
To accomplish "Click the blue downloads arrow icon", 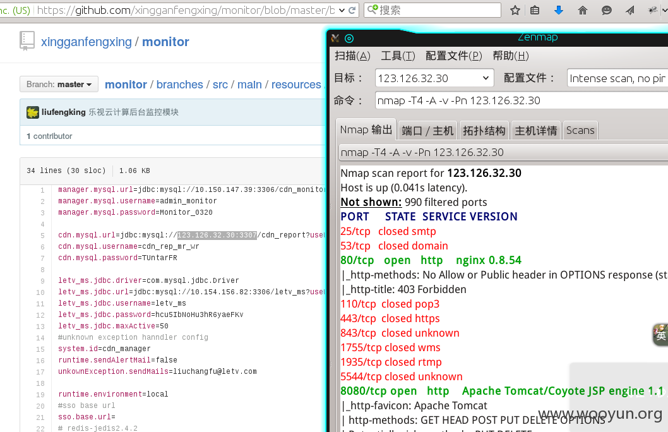I will tap(559, 10).
